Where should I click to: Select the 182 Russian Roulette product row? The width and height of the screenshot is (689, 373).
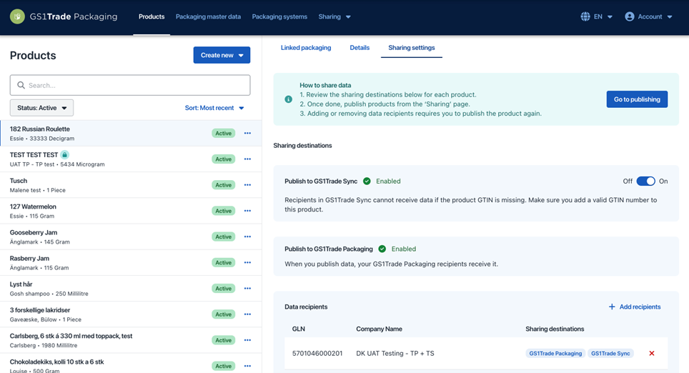(131, 133)
